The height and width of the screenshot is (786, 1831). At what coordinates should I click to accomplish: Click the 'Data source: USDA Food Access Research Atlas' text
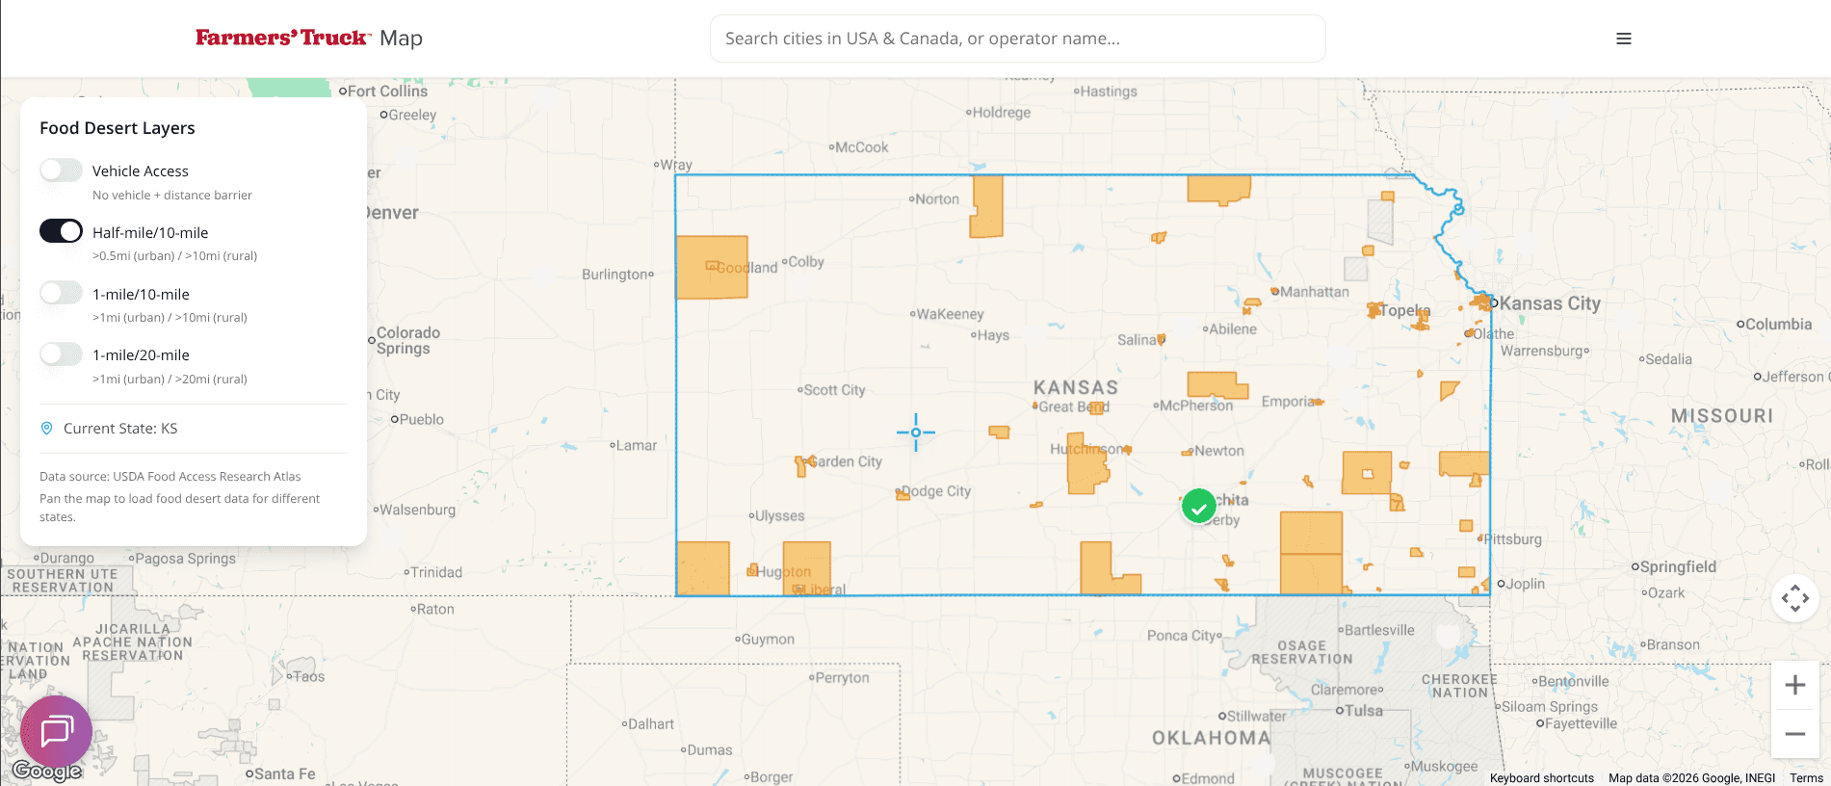pos(170,477)
